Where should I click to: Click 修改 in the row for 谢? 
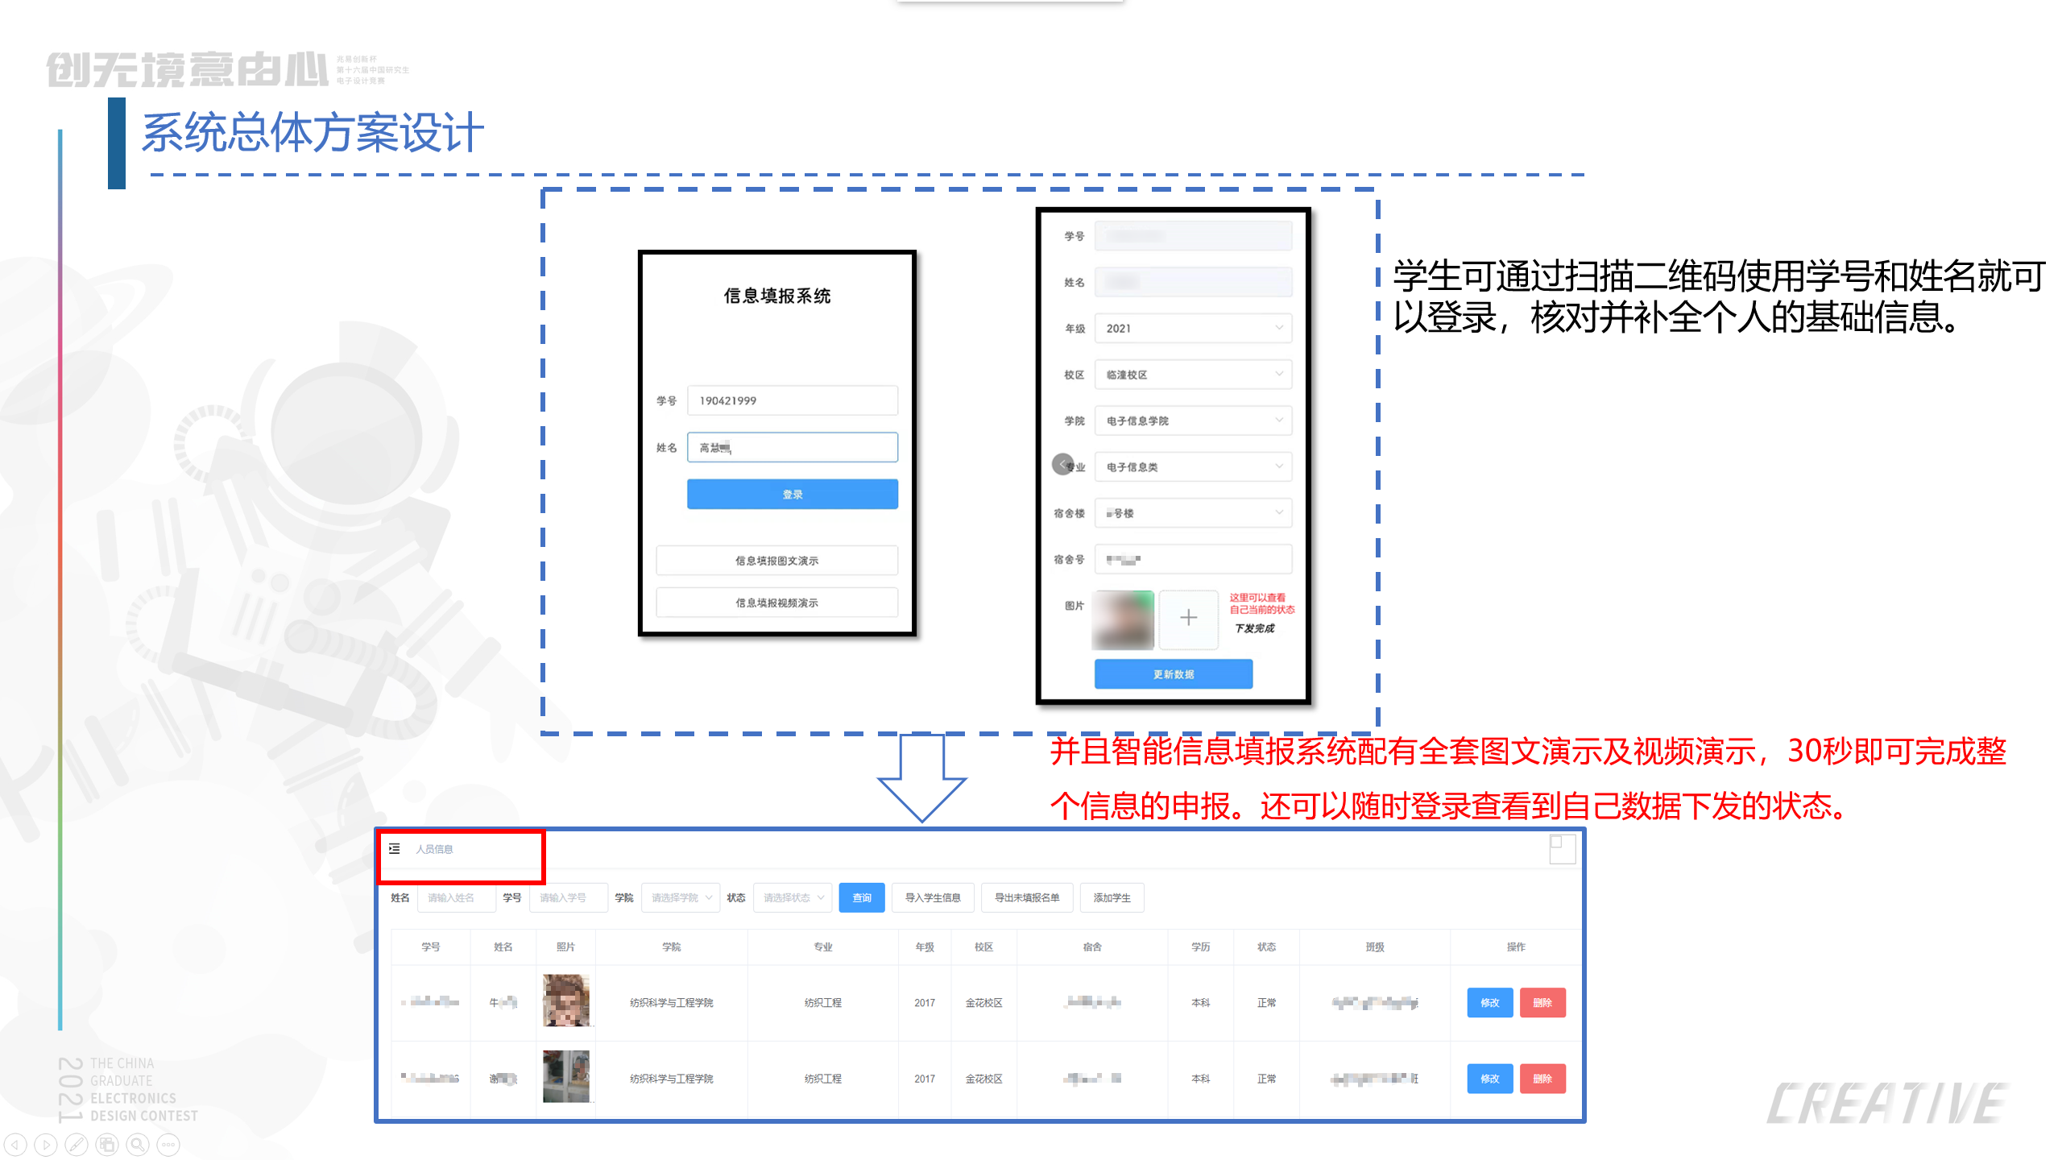tap(1490, 1079)
